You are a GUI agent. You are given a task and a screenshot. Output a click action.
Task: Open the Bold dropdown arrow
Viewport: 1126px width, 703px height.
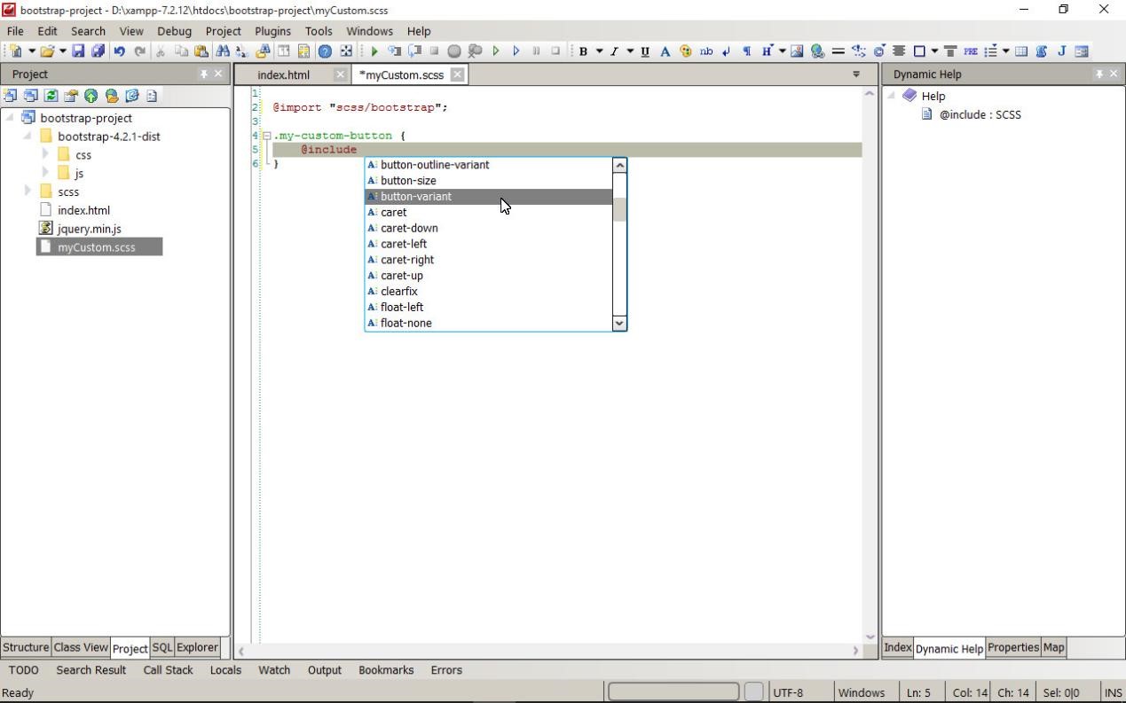599,51
